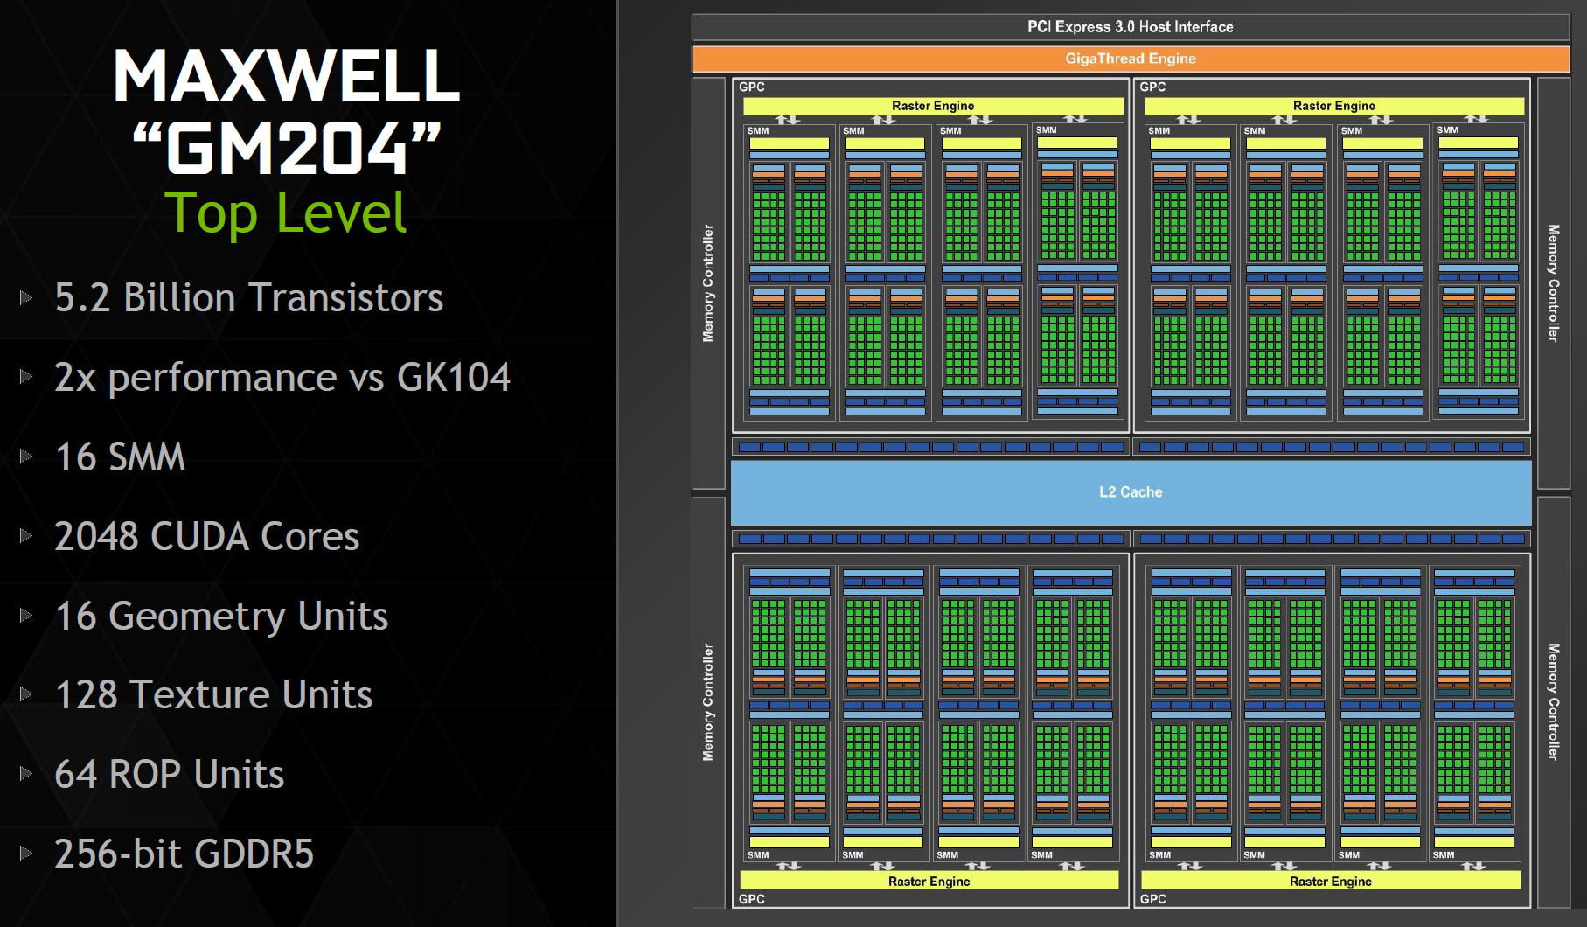Select the PCI Express 3.0 Host Interface bar
This screenshot has height=927, width=1587.
tap(1131, 27)
